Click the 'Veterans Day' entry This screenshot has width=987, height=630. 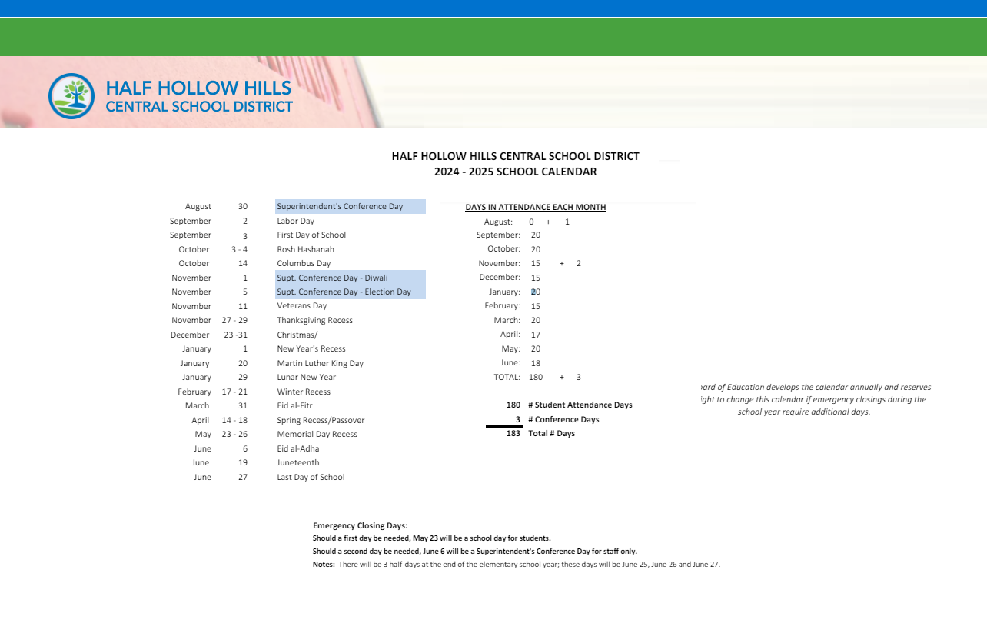tap(302, 306)
